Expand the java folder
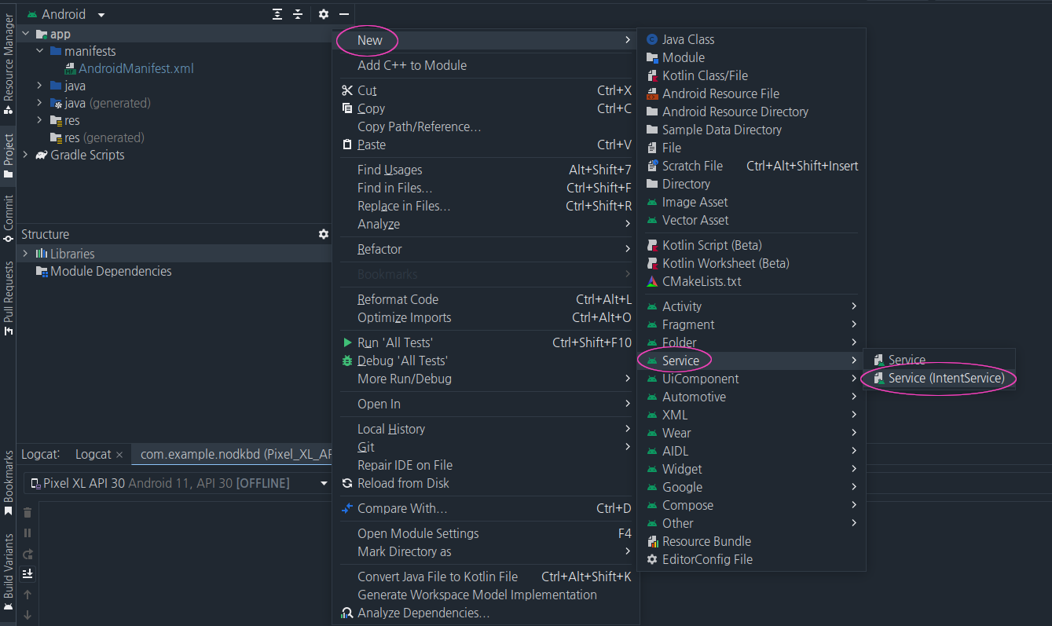 click(x=40, y=86)
